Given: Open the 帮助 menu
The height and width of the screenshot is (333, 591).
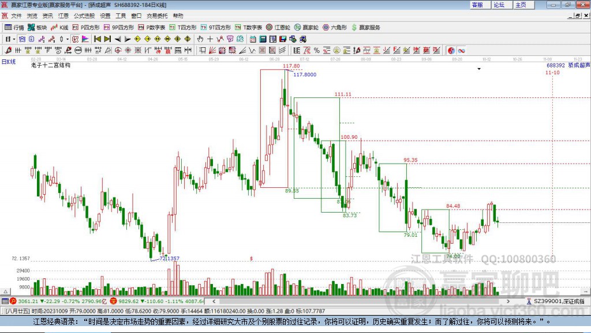Looking at the screenshot, I should [x=178, y=16].
